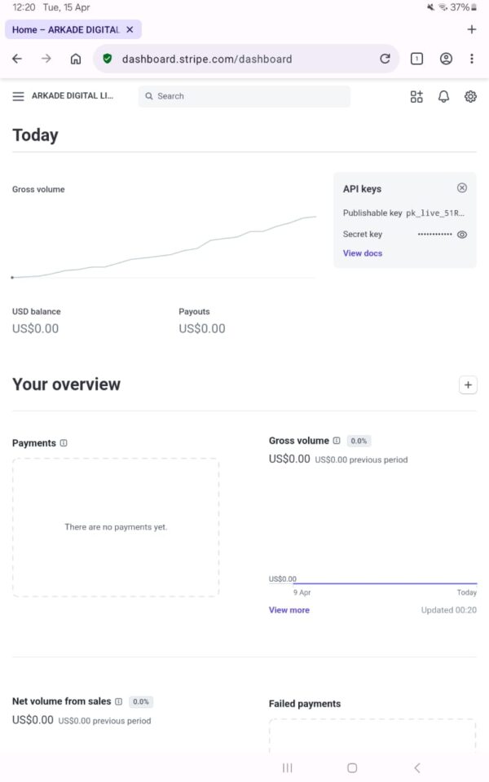Reveal the secret key with eye icon
The image size is (489, 782).
462,235
